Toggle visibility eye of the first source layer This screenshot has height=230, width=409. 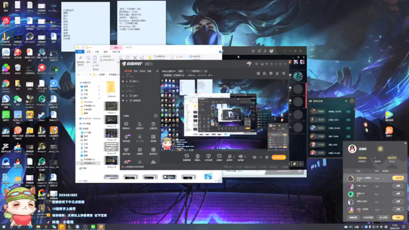pos(123,77)
